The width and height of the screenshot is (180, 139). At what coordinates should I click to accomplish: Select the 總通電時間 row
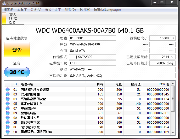[87, 113]
